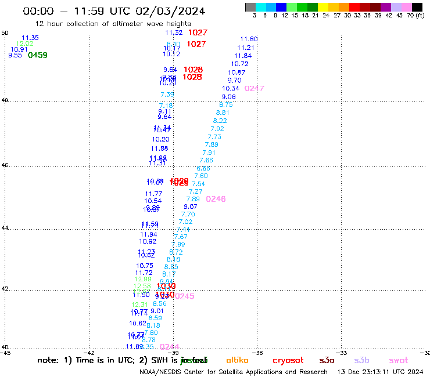
Task: Click the green value '12.31'
Action: click(x=139, y=304)
